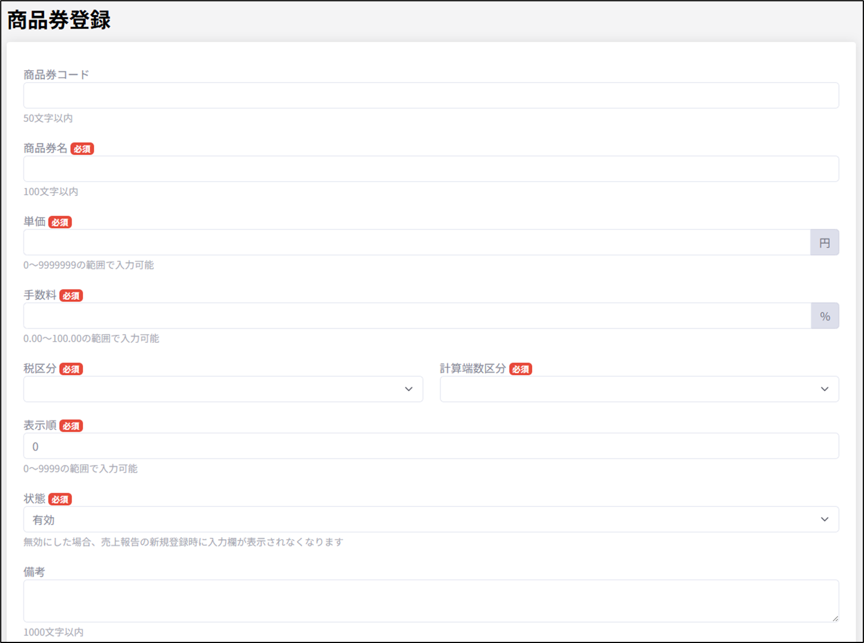Open the 税区分 dropdown
Viewport: 864px width, 643px height.
[223, 389]
